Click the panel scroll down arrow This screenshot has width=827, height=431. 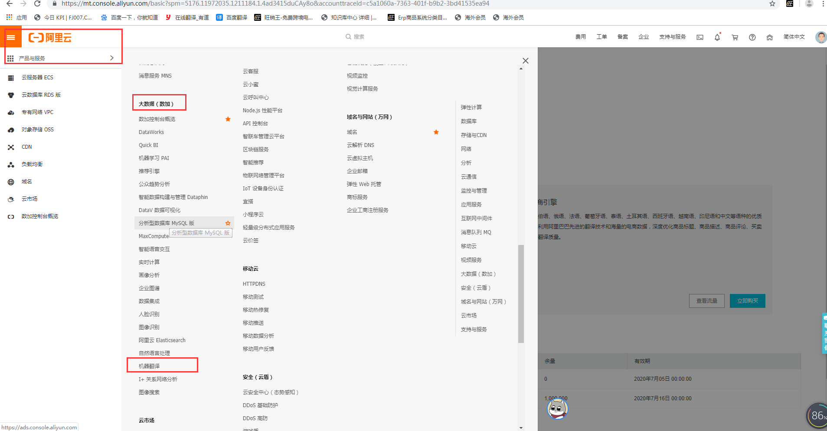pos(521,428)
